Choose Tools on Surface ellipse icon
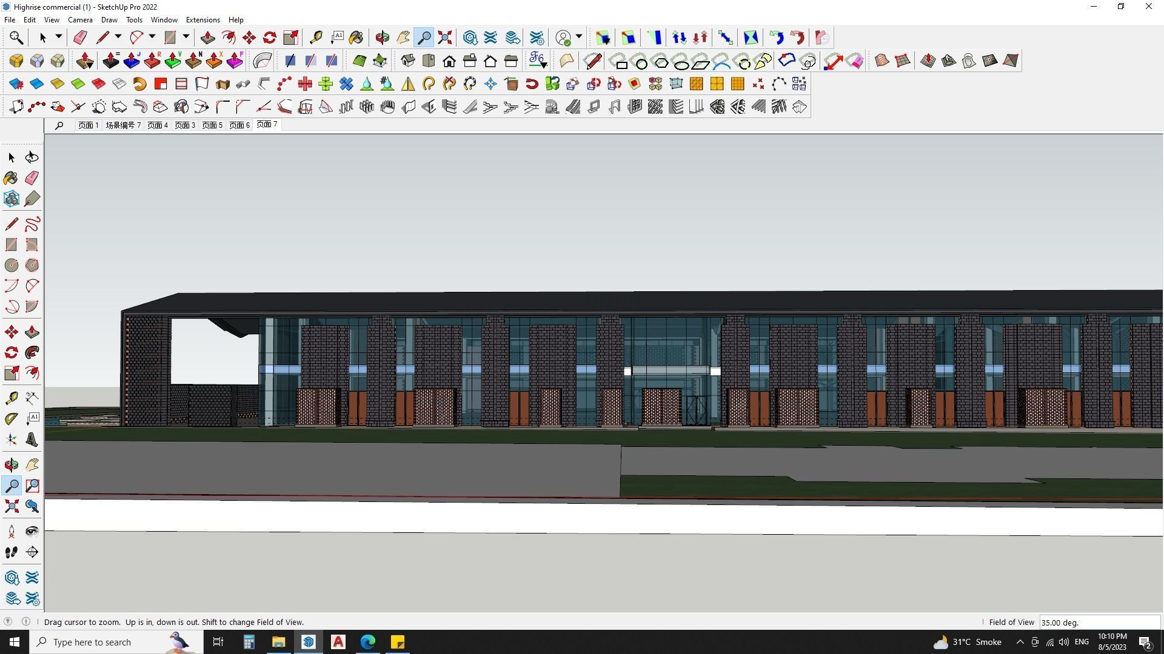1164x654 pixels. (681, 61)
